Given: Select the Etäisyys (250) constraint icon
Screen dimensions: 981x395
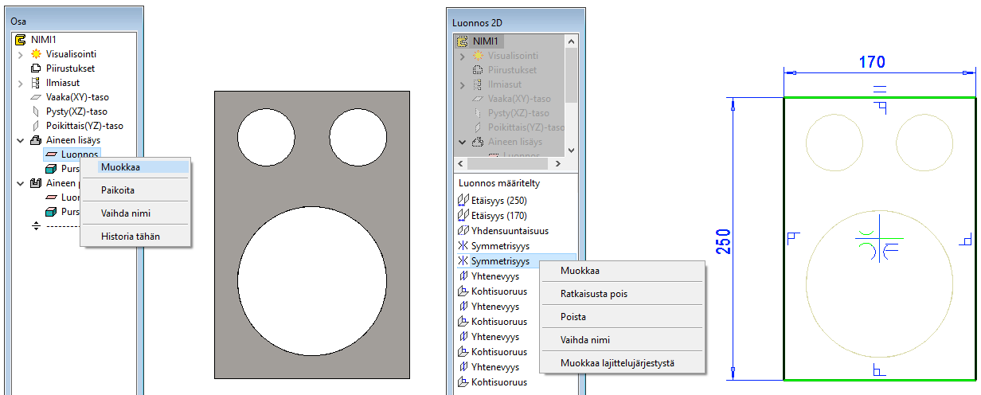Looking at the screenshot, I should tap(463, 201).
